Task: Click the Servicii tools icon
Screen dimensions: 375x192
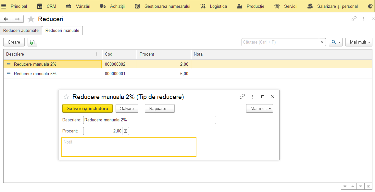Action: point(277,6)
